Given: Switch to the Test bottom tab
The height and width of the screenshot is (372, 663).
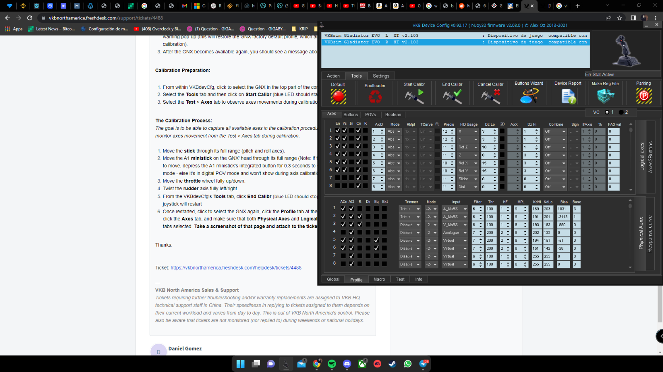Looking at the screenshot, I should (x=400, y=279).
